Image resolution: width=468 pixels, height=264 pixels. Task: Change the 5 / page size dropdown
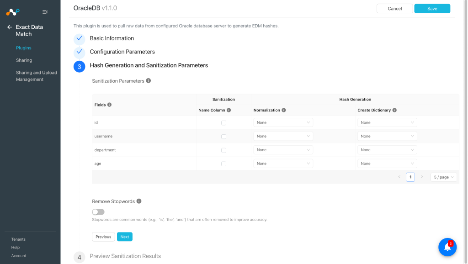[x=443, y=177]
